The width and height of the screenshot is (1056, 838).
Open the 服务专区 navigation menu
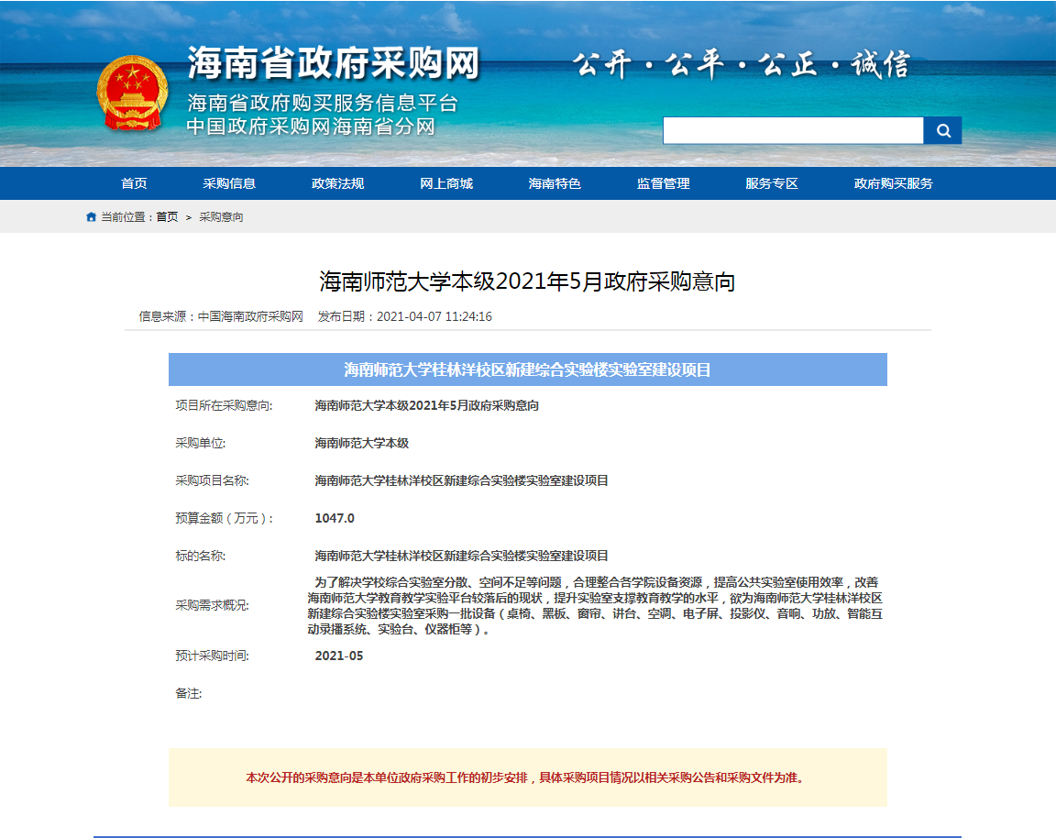pos(772,183)
